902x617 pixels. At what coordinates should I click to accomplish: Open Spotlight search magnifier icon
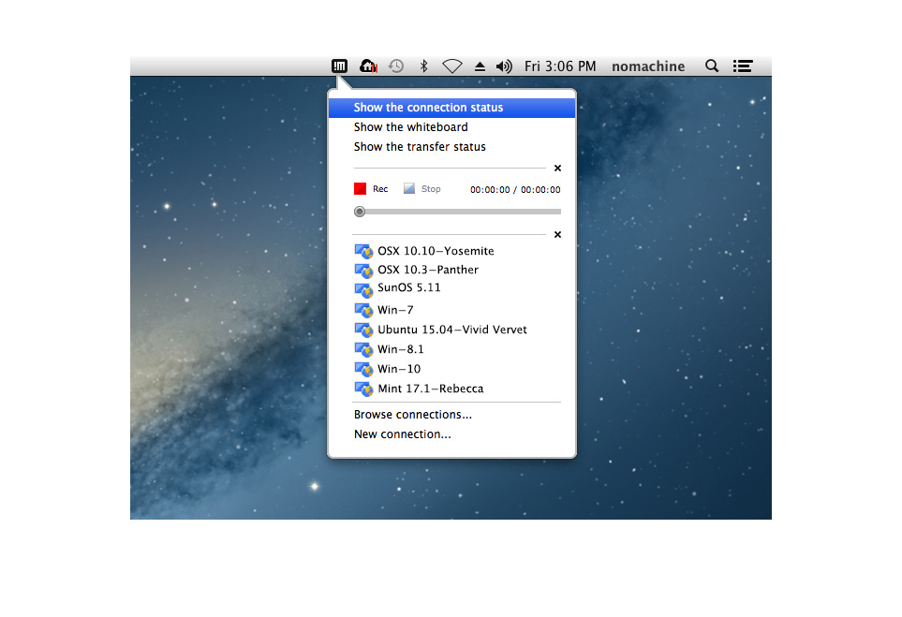click(712, 66)
